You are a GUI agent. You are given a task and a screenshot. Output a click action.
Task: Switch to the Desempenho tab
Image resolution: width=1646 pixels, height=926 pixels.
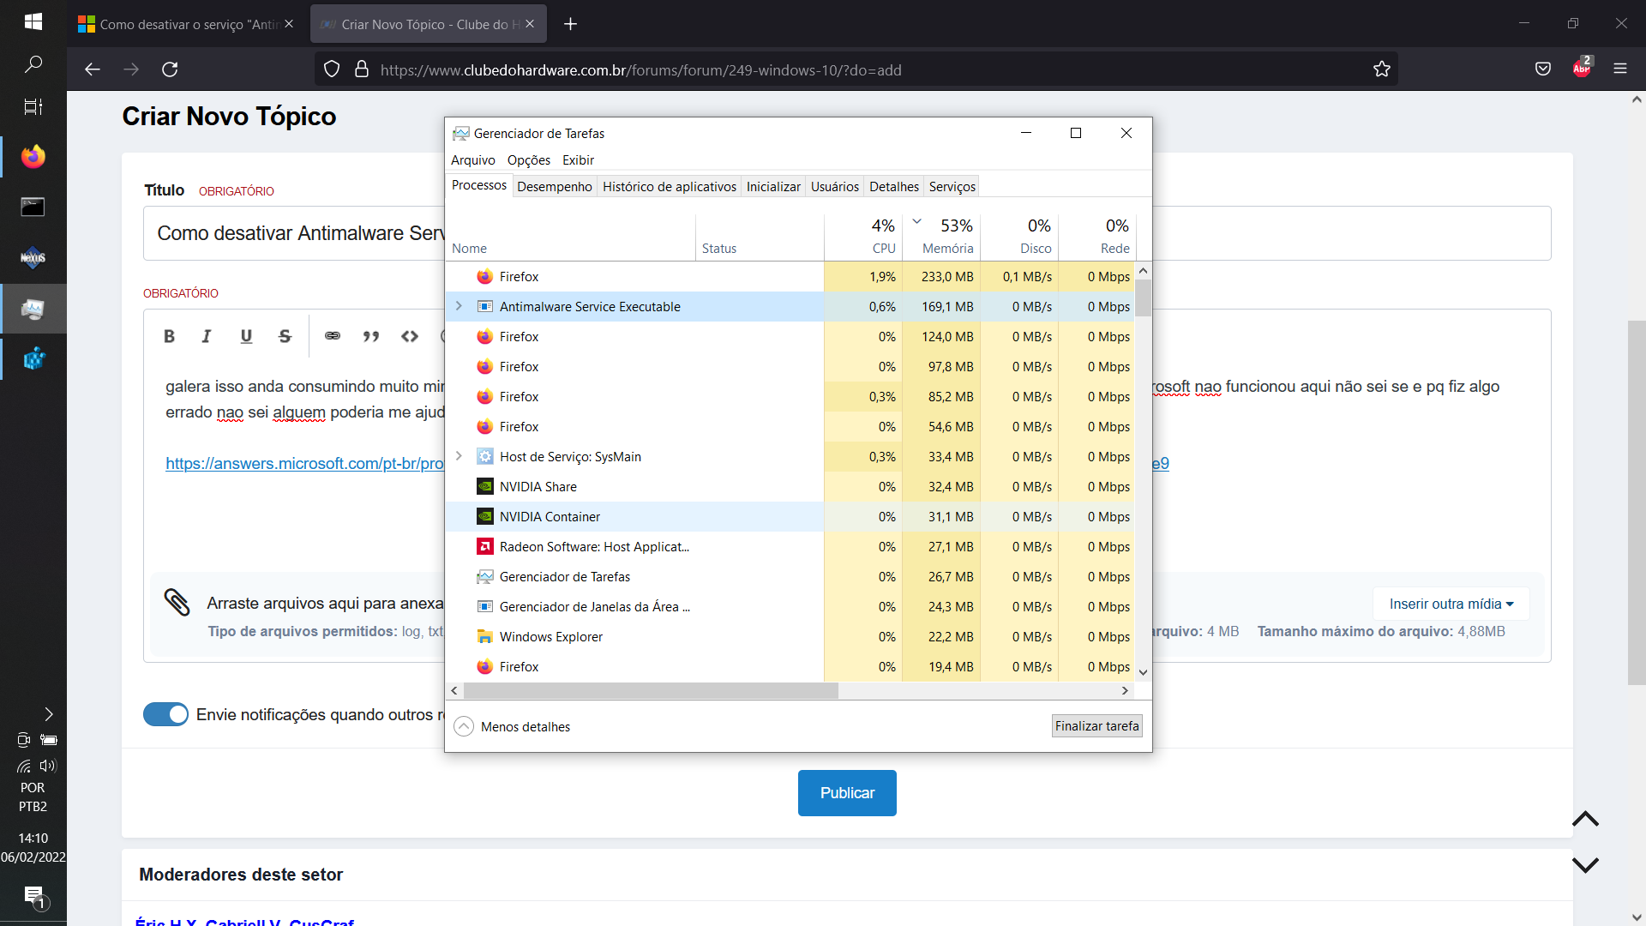[555, 187]
